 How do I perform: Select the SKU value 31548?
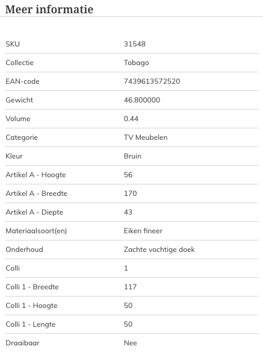click(x=135, y=44)
